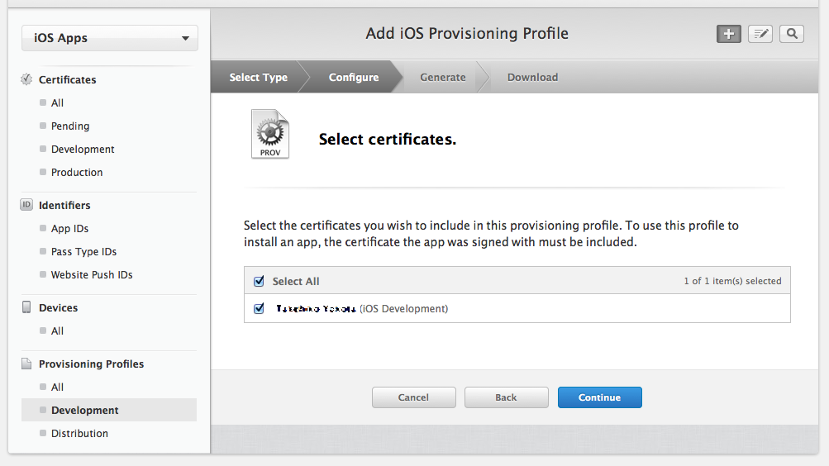The height and width of the screenshot is (466, 829).
Task: Click the Identifiers ID icon
Action: point(26,205)
